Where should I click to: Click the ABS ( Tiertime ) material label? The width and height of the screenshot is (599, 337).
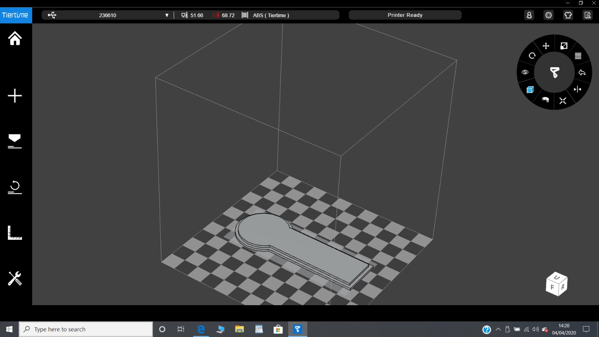pos(271,15)
